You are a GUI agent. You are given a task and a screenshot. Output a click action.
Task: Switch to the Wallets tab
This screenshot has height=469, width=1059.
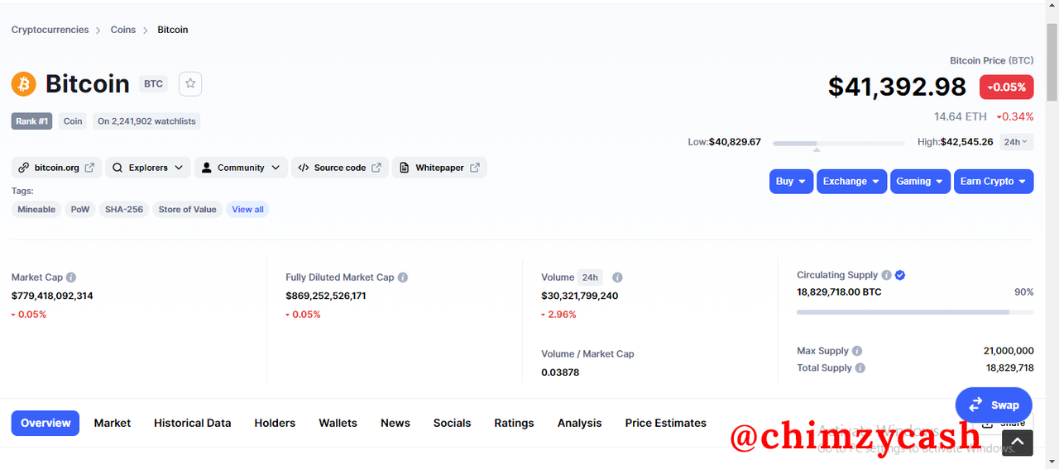338,424
